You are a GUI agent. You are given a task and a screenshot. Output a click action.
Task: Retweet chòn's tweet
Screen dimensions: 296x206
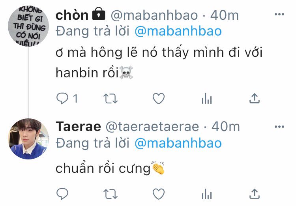tap(111, 99)
